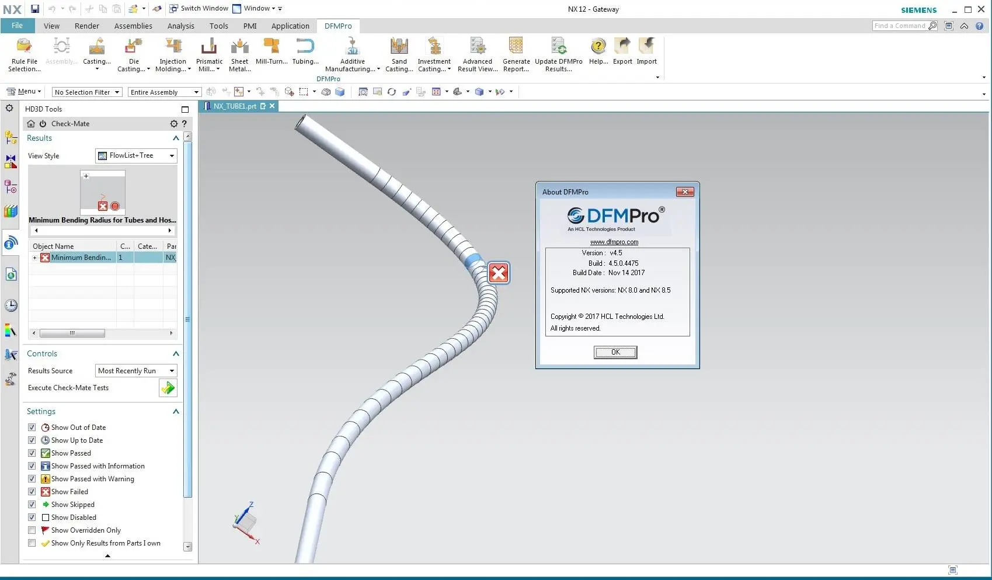
Task: Execute Check-Mate Tests run button
Action: (168, 388)
